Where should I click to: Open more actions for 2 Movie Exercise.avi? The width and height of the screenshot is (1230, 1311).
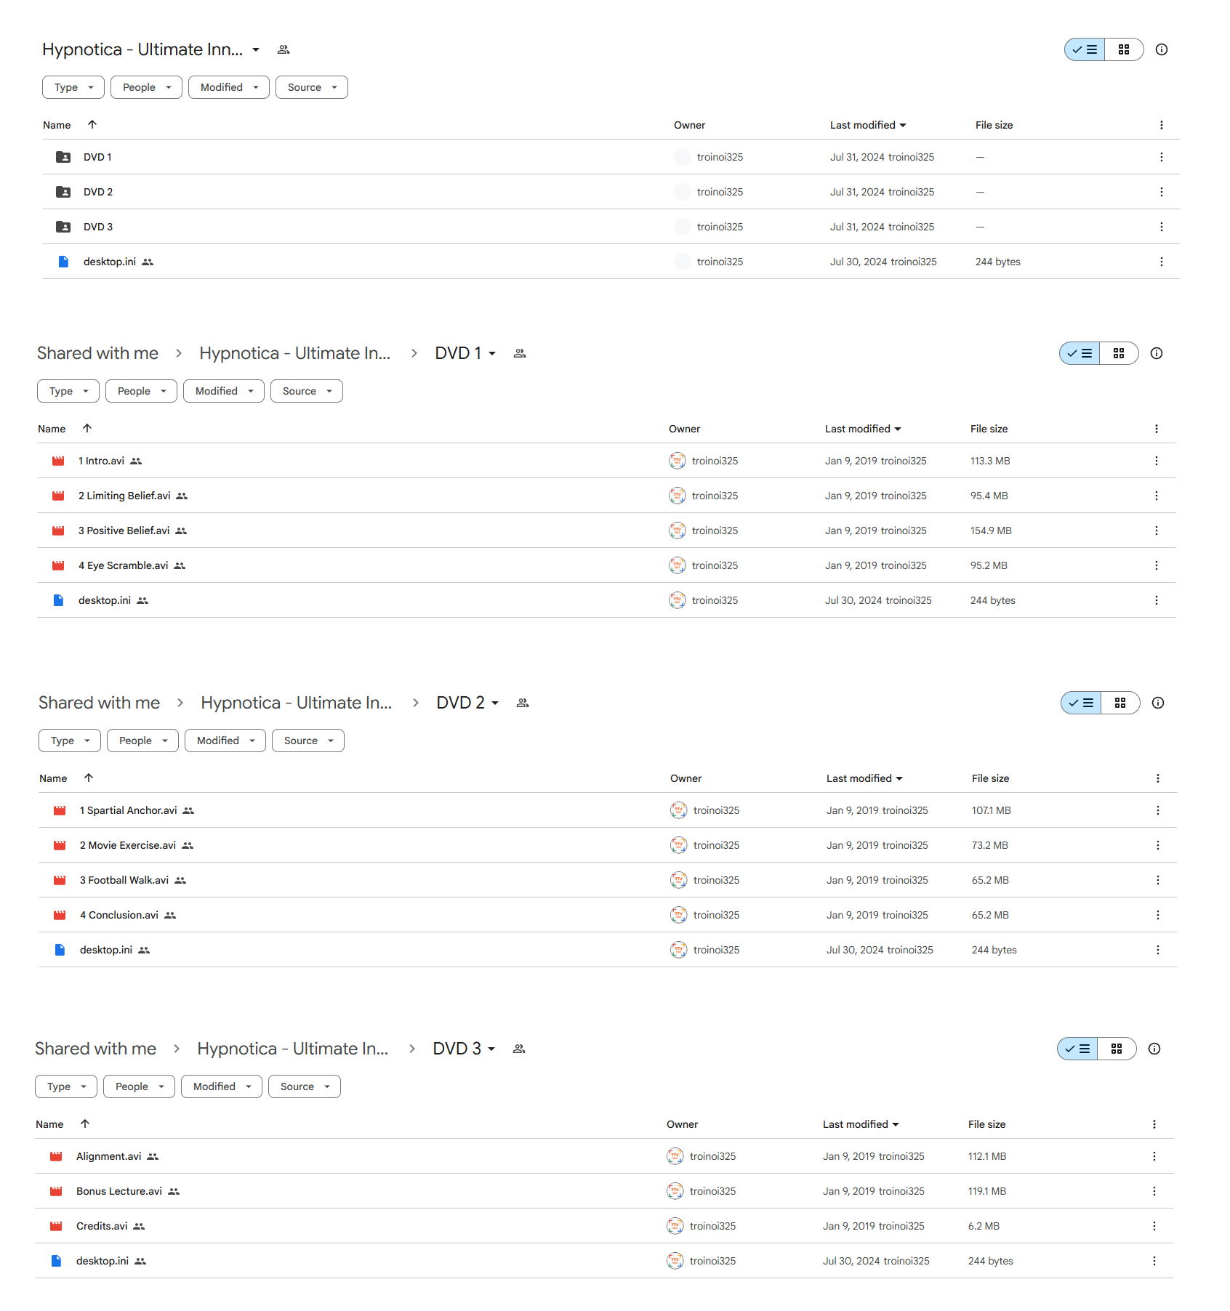point(1158,845)
